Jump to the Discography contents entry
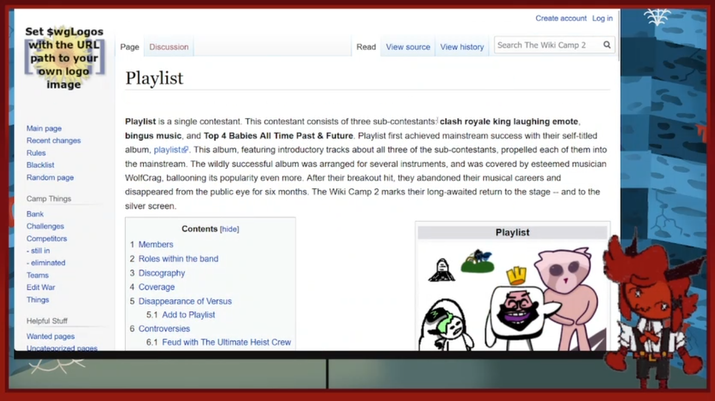715x401 pixels. 162,273
